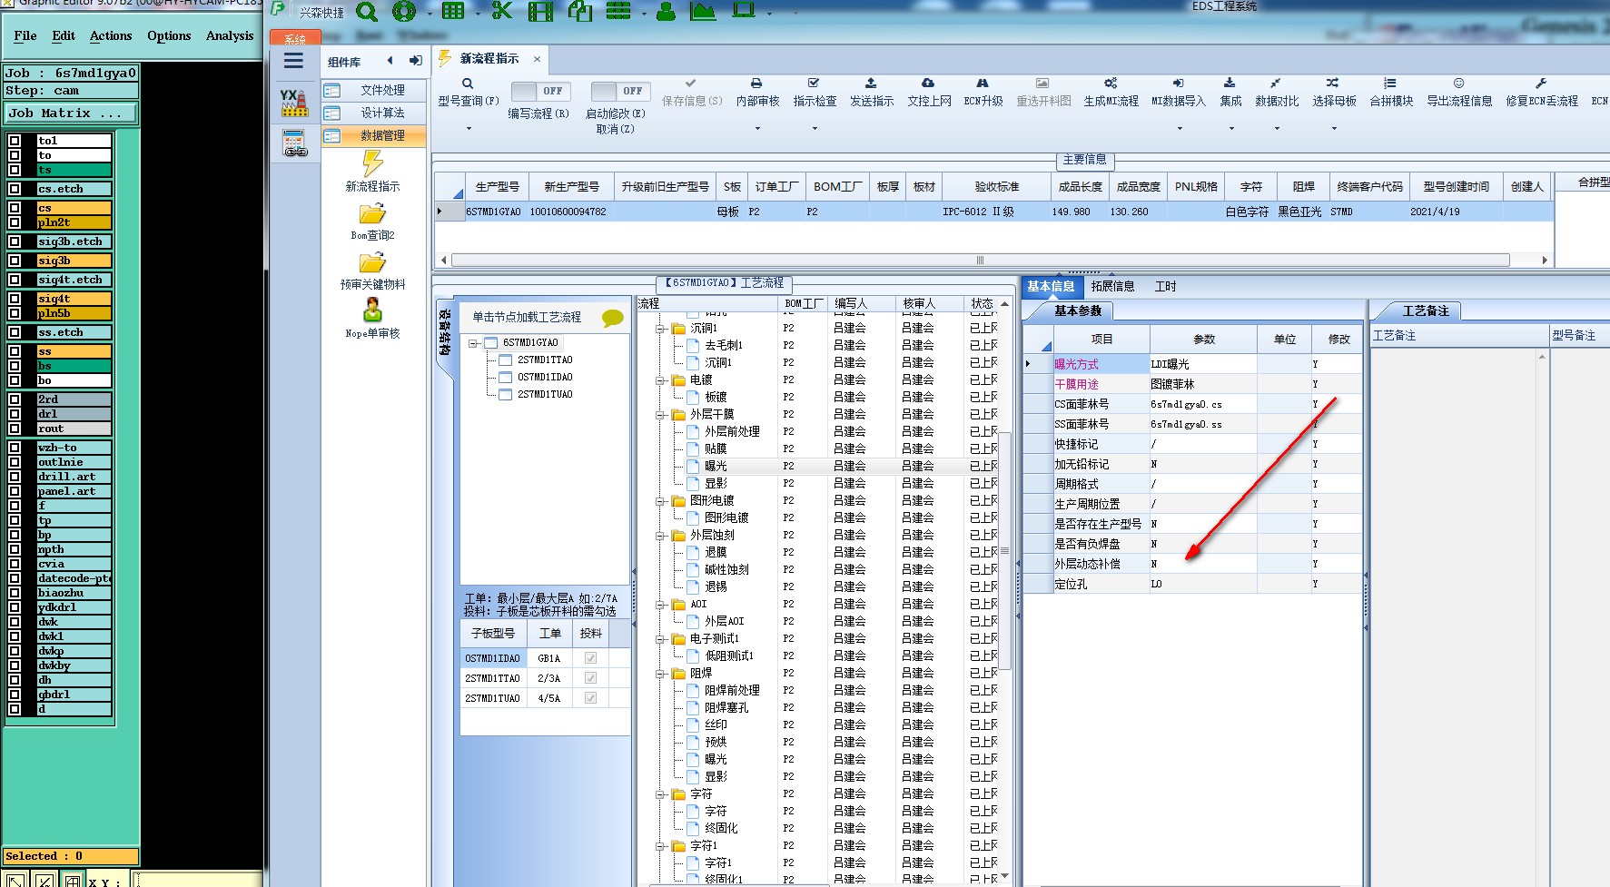
Task: Close the 新流程指示 tab
Action: coord(537,59)
